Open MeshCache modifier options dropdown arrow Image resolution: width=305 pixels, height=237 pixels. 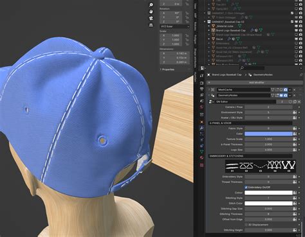click(290, 90)
